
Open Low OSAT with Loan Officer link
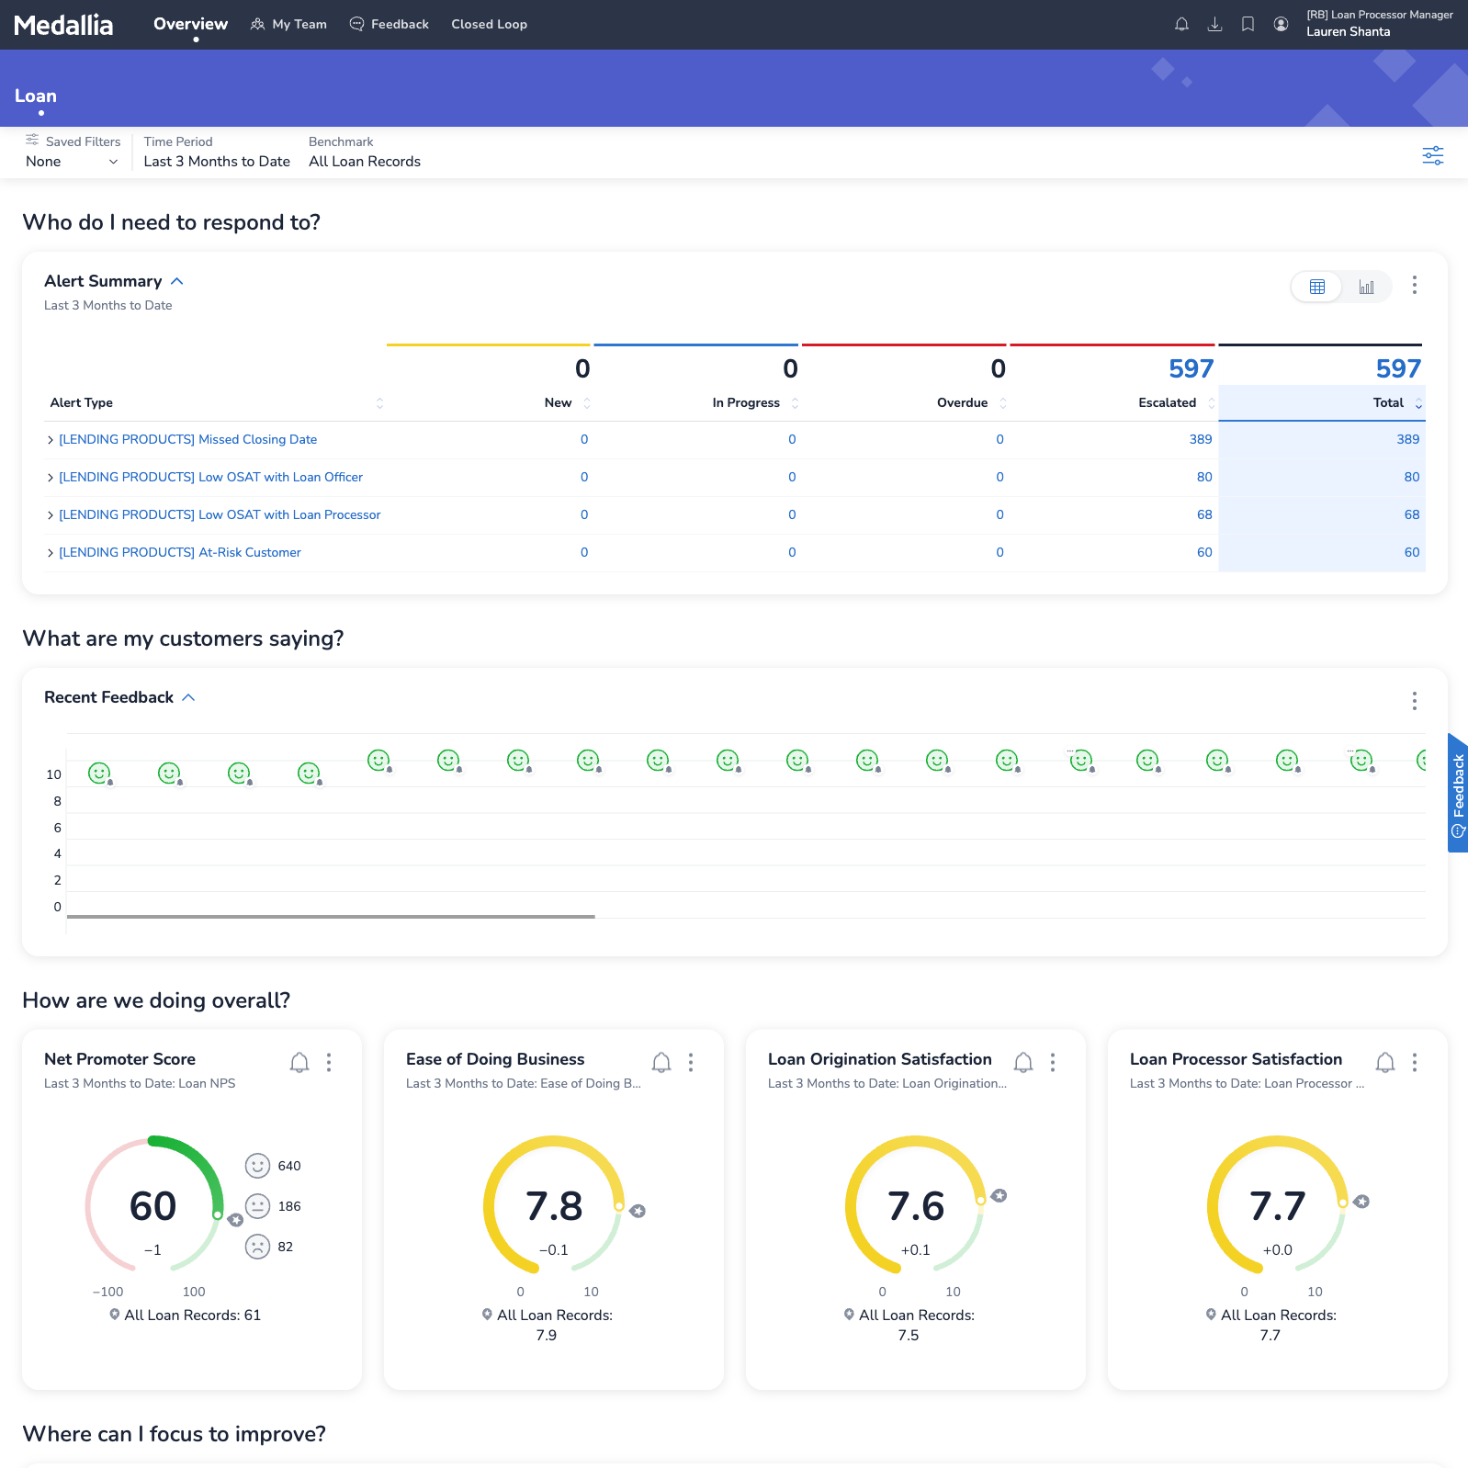tap(210, 478)
